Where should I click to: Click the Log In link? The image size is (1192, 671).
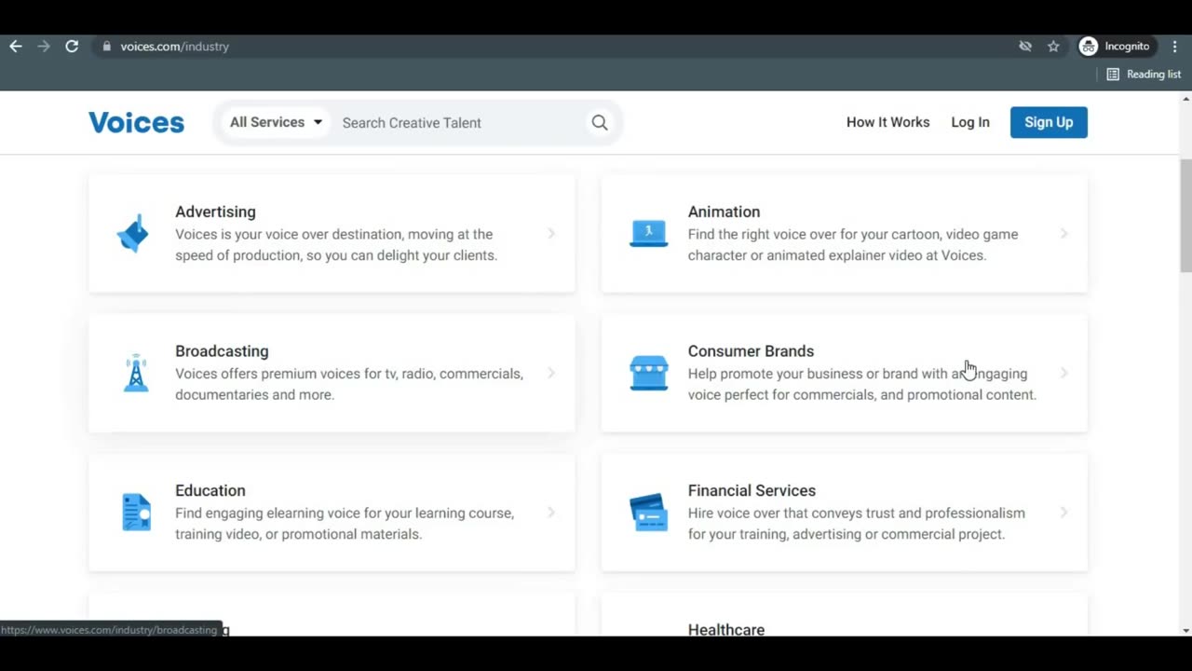[x=970, y=122]
